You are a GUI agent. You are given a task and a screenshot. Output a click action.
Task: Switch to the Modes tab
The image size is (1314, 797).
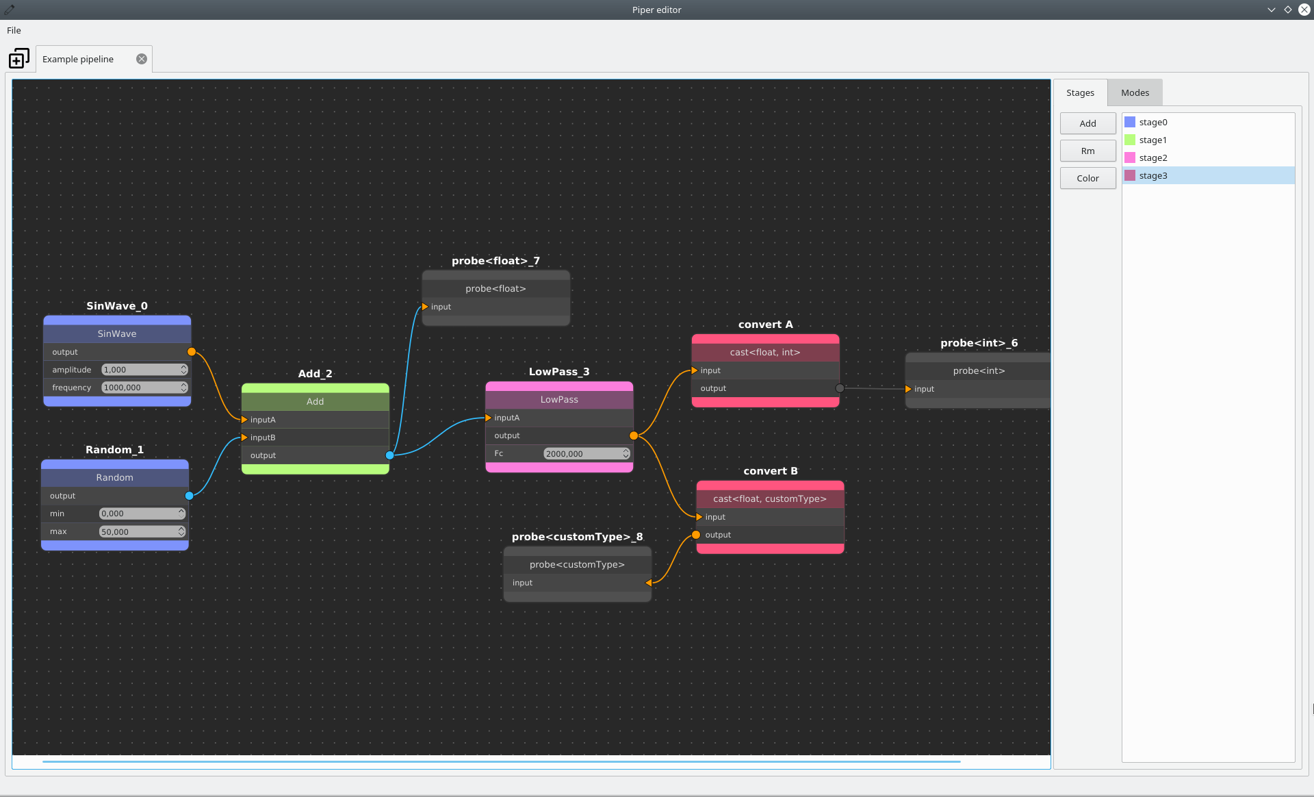(1135, 92)
